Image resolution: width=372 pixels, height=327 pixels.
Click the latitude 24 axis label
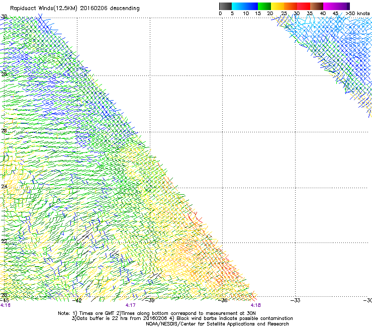tap(4, 187)
